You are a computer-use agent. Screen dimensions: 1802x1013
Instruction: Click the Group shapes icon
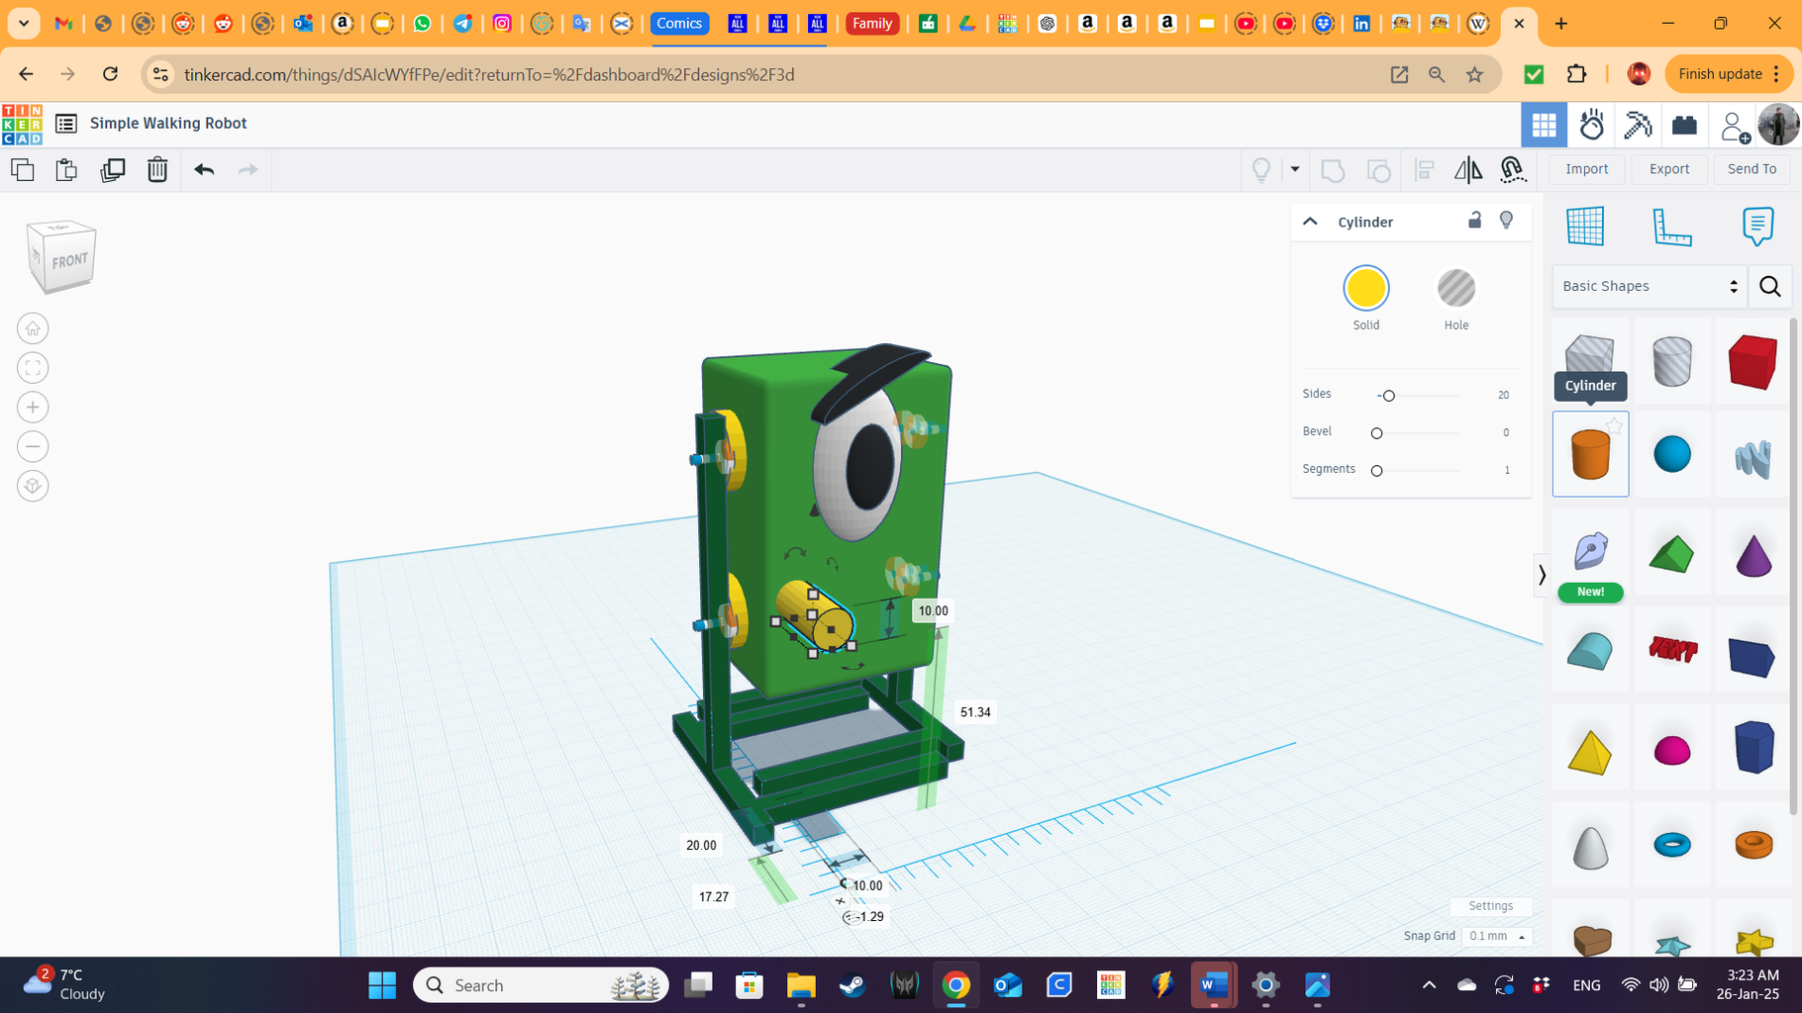pyautogui.click(x=1333, y=169)
